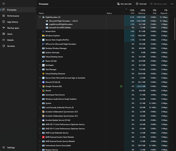The height and width of the screenshot is (151, 176).
Task: Click the End task button
Action: (x=141, y=4)
